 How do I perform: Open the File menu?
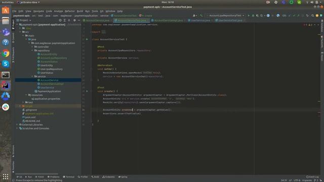pos(14,11)
